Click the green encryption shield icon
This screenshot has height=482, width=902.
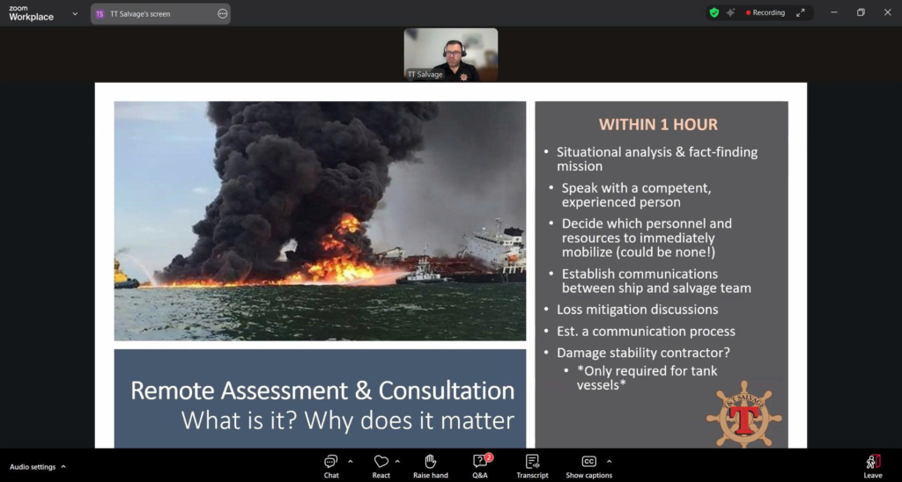[714, 13]
